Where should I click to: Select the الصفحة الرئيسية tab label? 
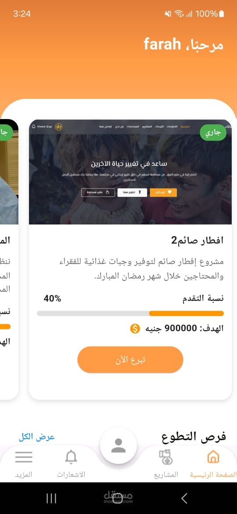coord(213,474)
